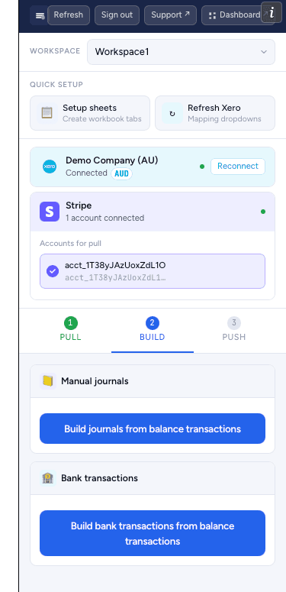Click the '1 account connected' text
The width and height of the screenshot is (286, 592).
(104, 218)
